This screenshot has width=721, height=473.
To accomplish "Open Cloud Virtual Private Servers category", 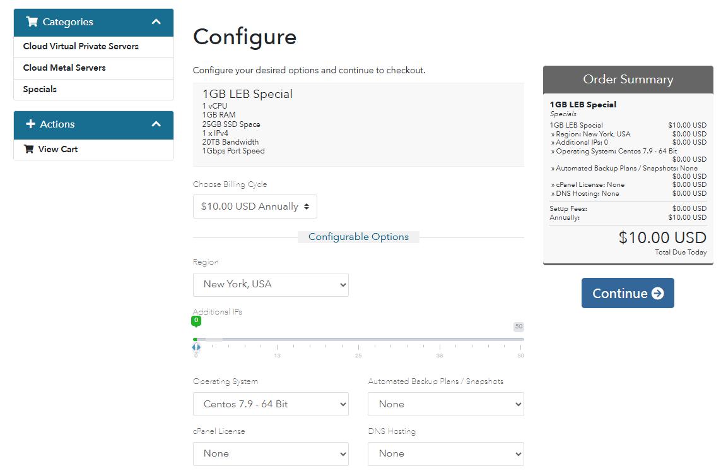I will click(81, 47).
